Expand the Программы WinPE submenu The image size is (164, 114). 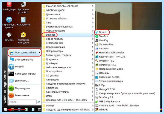coord(25,53)
